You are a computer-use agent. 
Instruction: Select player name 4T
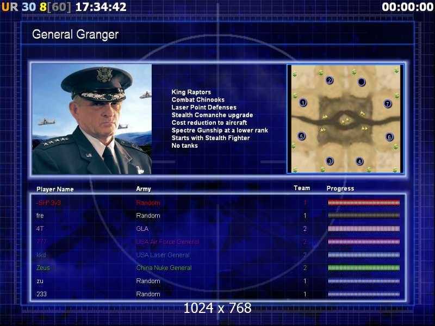(40, 229)
